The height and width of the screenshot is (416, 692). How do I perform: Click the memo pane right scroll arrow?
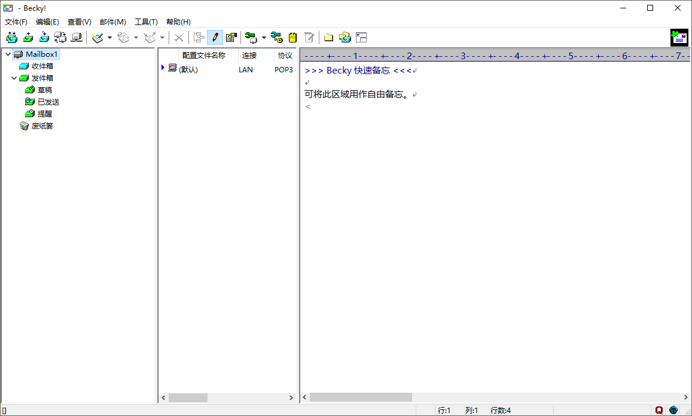coord(686,397)
